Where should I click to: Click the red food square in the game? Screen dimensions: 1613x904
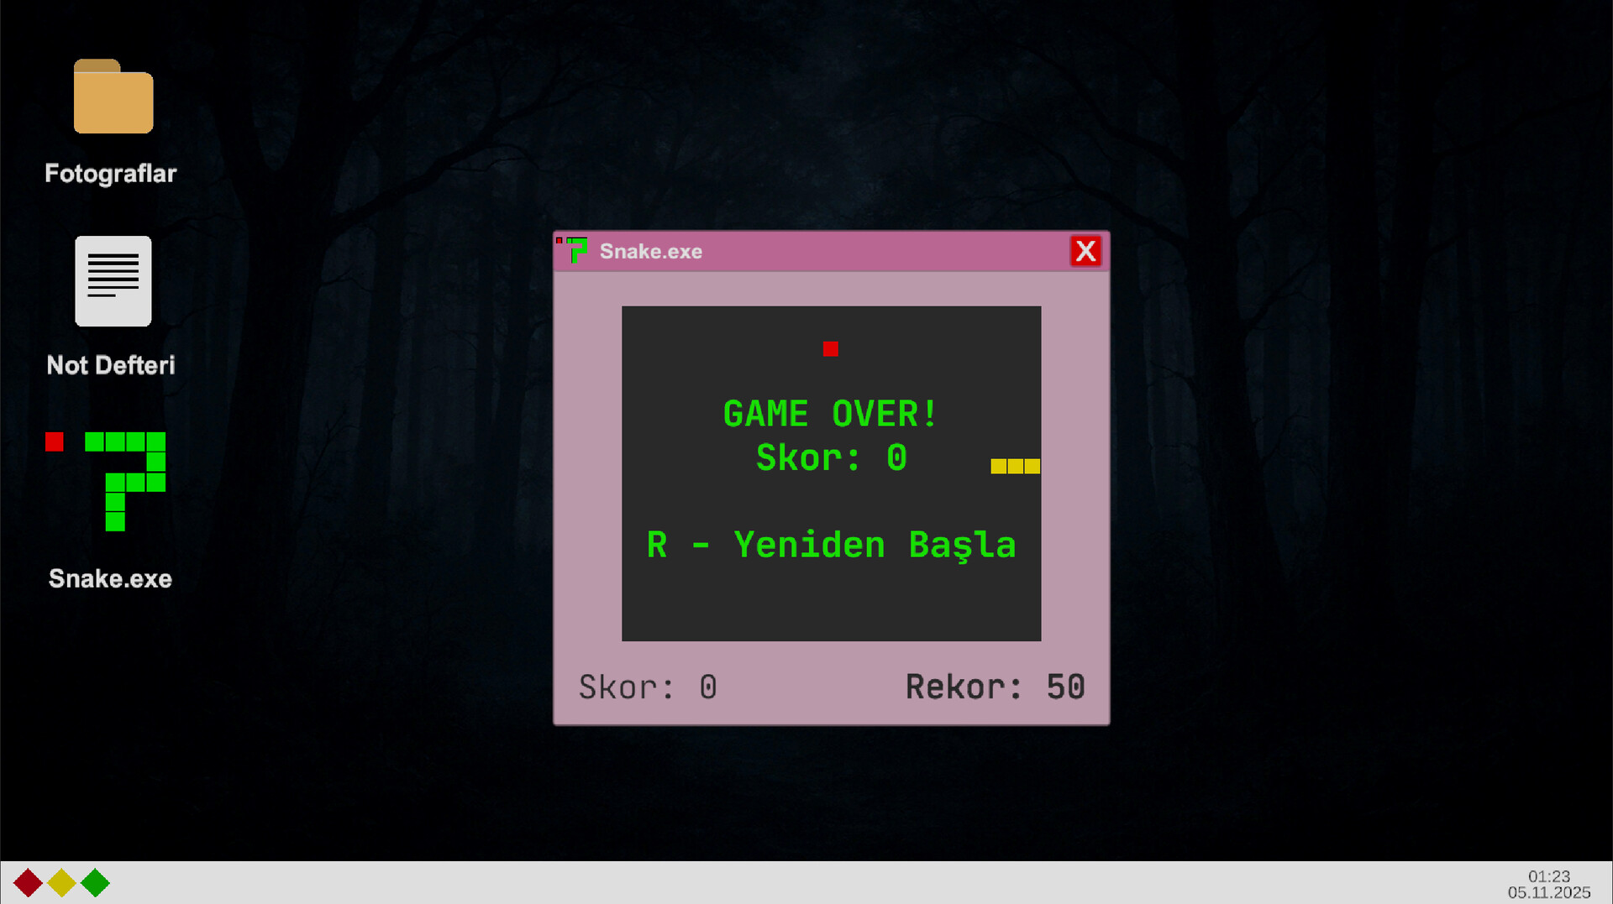pyautogui.click(x=830, y=349)
